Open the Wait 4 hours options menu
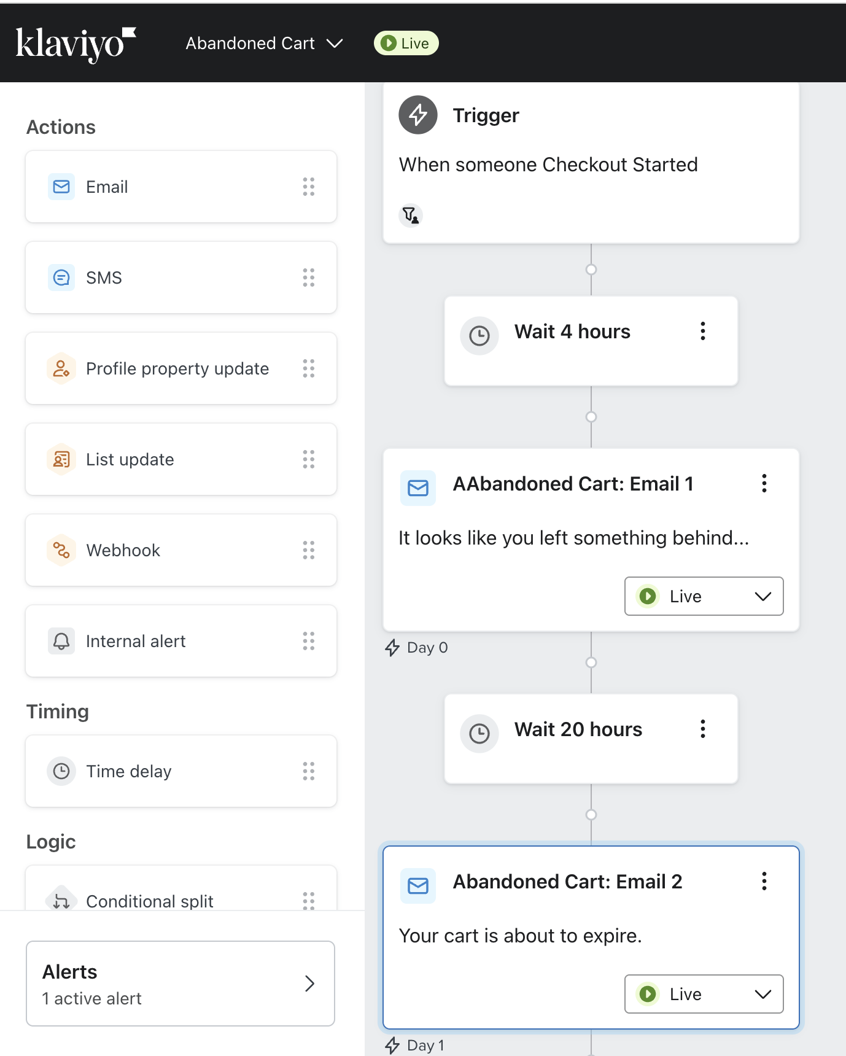The image size is (846, 1056). coord(703,331)
